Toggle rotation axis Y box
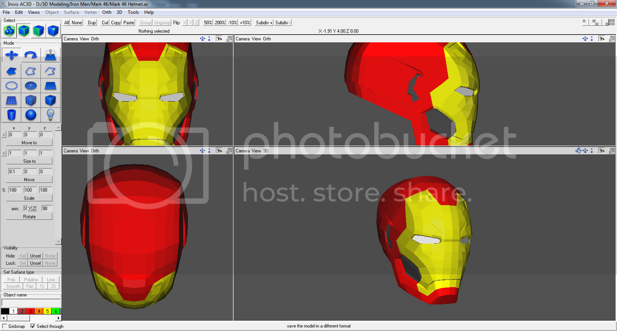Image resolution: width=617 pixels, height=331 pixels. [x=30, y=208]
